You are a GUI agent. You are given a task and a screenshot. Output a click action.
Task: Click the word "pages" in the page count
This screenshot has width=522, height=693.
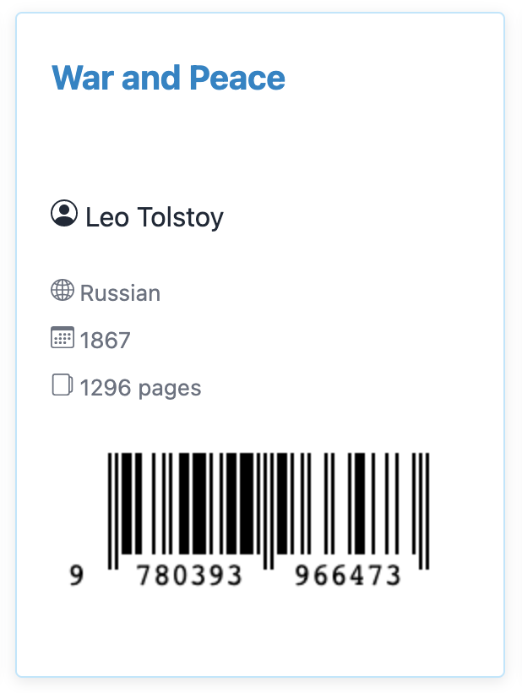pyautogui.click(x=170, y=389)
